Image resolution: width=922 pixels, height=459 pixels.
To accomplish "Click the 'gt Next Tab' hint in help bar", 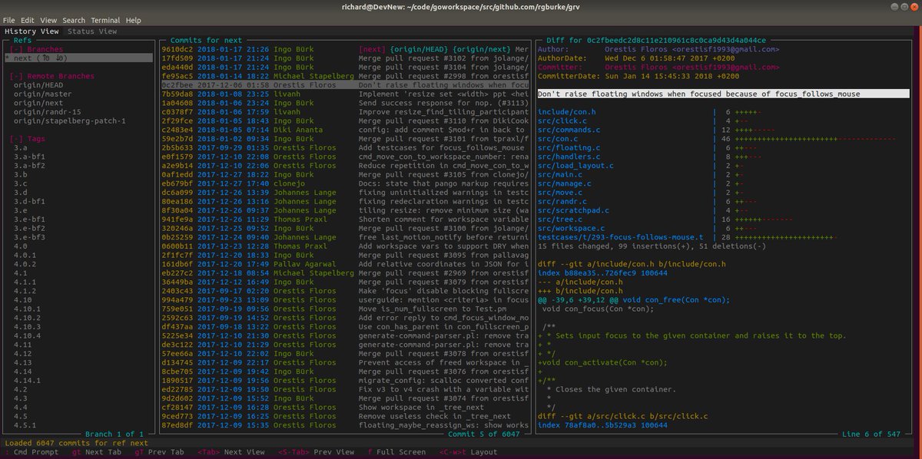I will pos(95,452).
